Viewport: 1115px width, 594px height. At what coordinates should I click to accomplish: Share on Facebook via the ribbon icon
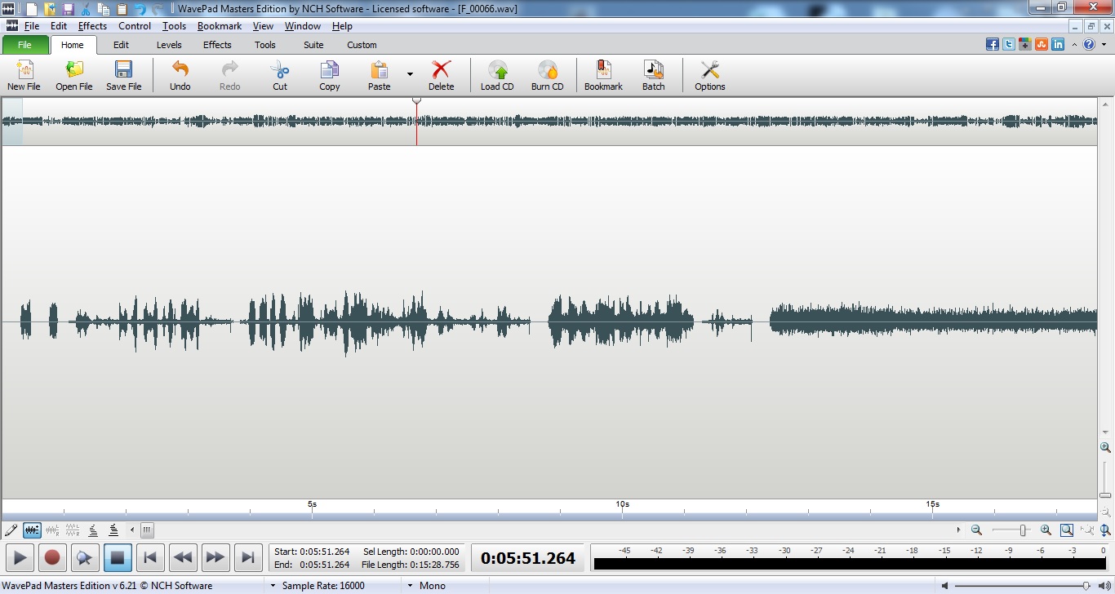993,45
